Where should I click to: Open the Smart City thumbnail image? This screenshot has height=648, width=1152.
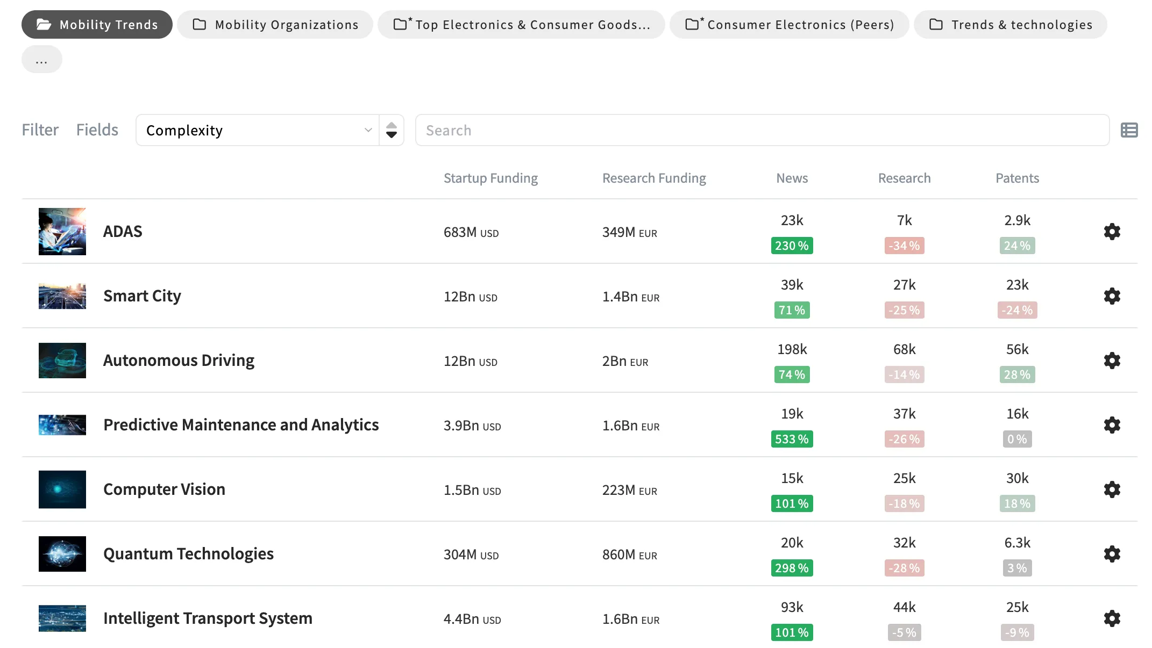tap(62, 296)
